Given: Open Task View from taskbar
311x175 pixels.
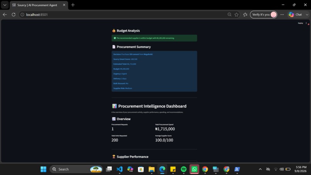Looking at the screenshot, I should click(109, 169).
